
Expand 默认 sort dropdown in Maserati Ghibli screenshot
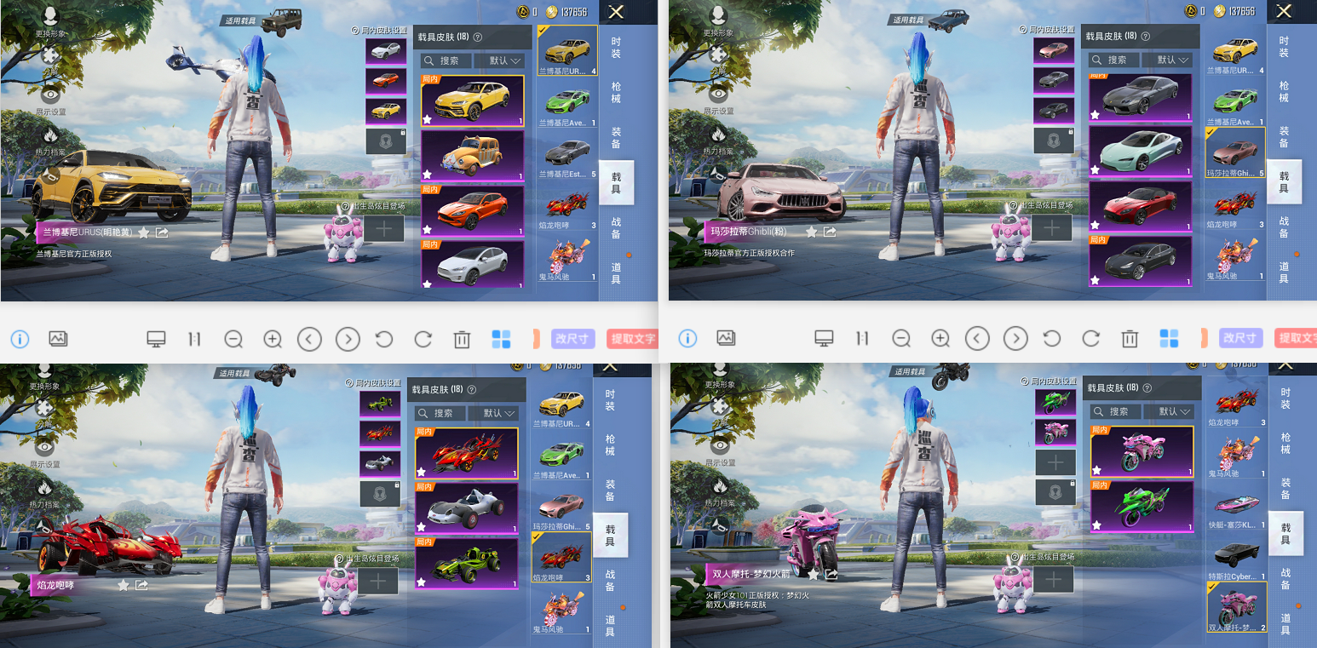(x=1166, y=60)
